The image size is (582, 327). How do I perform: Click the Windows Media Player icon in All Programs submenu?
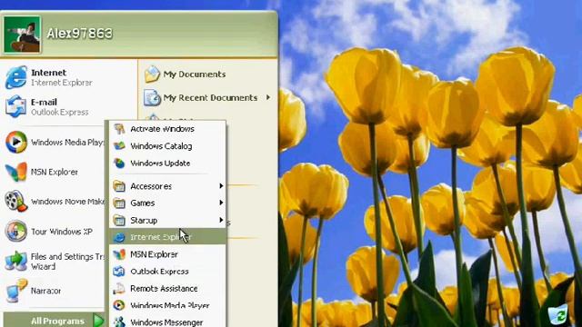pyautogui.click(x=119, y=305)
